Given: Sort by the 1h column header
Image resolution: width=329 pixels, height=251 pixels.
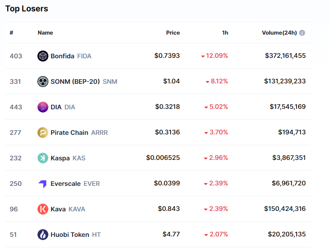Looking at the screenshot, I should [225, 33].
